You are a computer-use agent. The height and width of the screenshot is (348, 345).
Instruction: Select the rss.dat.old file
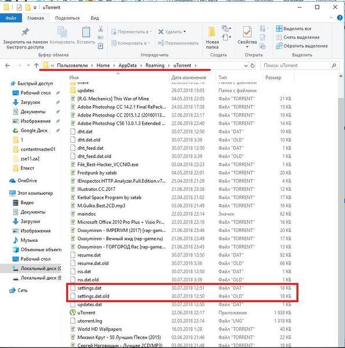click(182, 280)
